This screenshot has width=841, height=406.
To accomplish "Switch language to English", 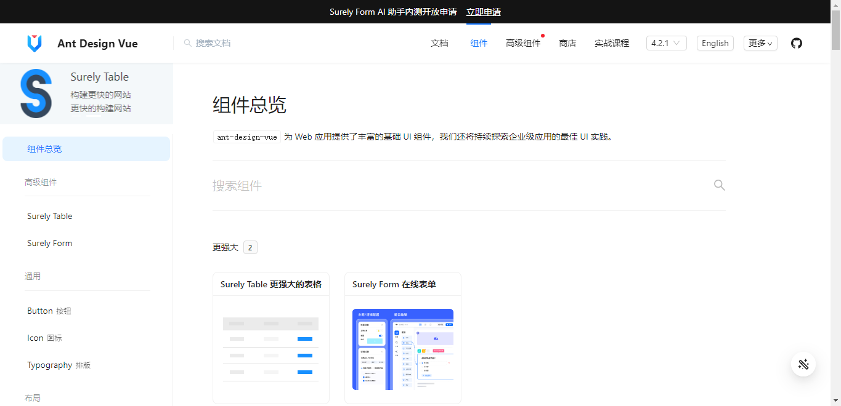I will click(x=715, y=43).
